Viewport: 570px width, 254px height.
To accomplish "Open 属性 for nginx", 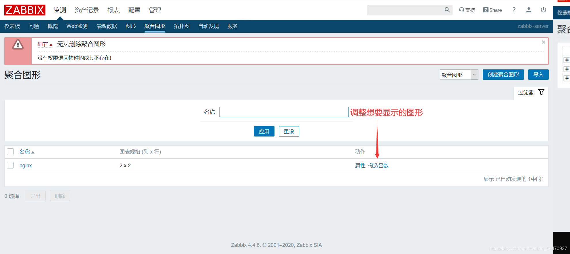I will [x=360, y=166].
